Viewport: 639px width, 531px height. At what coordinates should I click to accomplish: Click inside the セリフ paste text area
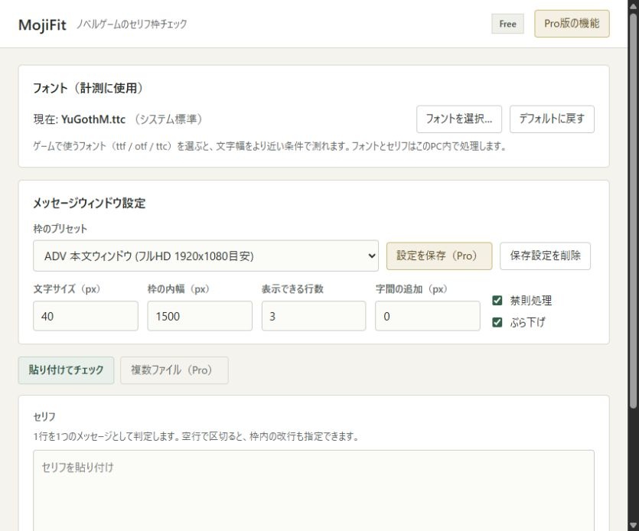314,490
